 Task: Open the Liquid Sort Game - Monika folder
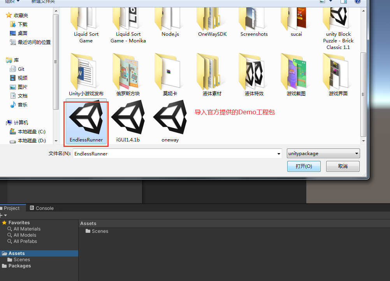pyautogui.click(x=128, y=25)
